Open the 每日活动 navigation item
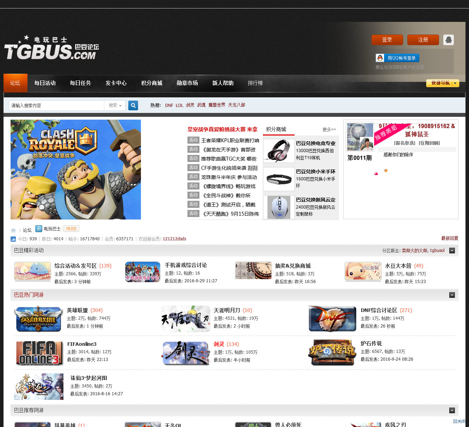Viewport: 469px width, 427px height. (45, 83)
